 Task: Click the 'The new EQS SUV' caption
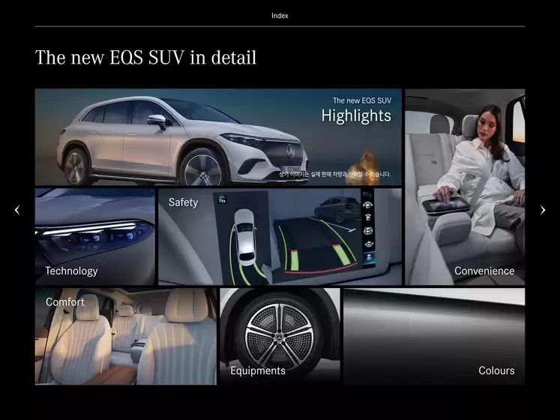362,100
